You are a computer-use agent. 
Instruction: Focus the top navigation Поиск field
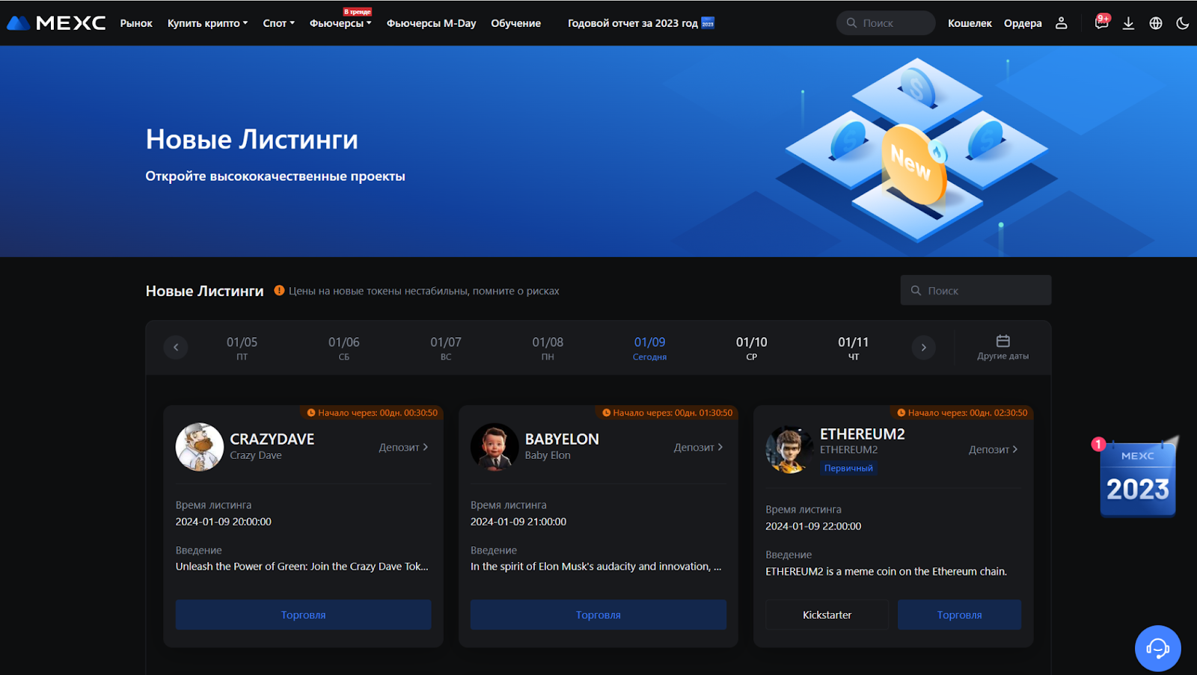pyautogui.click(x=886, y=23)
